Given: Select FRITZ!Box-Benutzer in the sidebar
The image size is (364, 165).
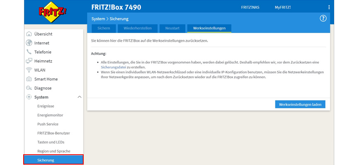Looking at the screenshot, I should (x=53, y=133).
